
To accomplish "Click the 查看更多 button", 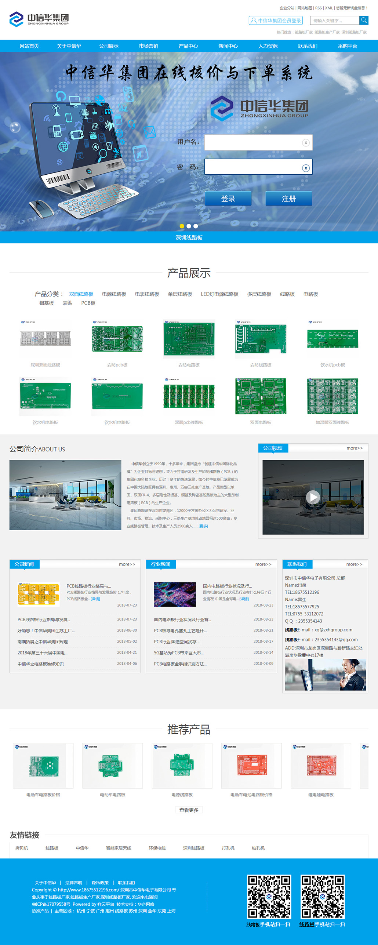I will pos(189,810).
